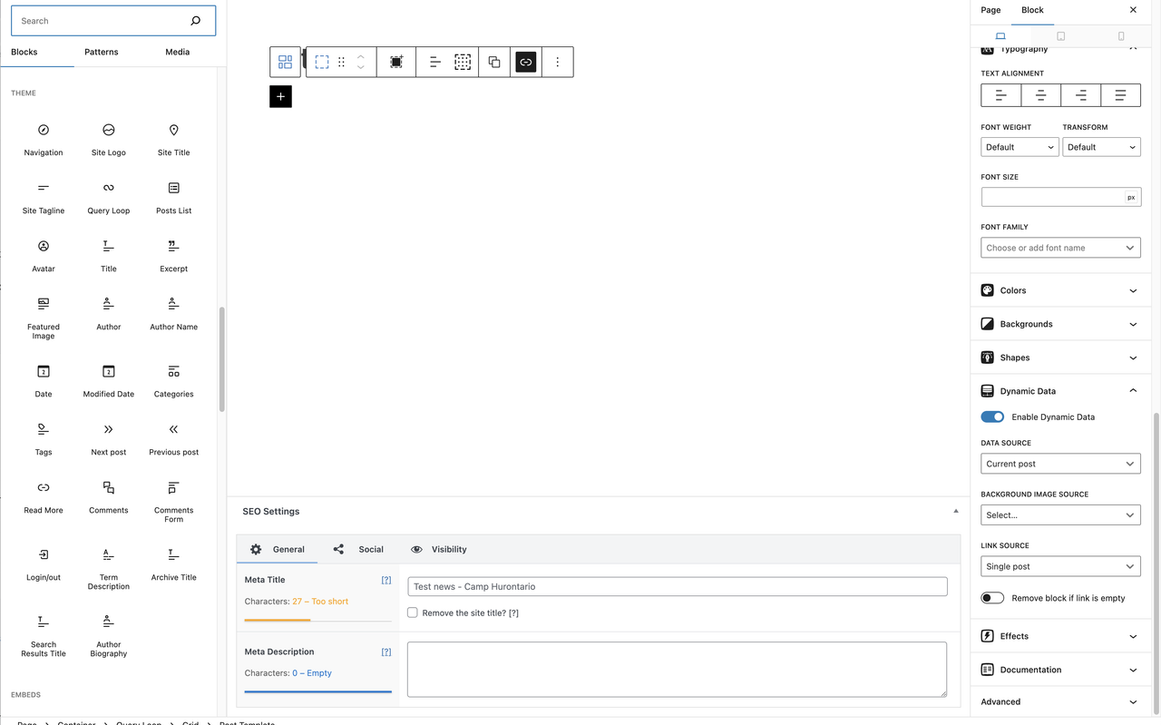Check the Remove the site title box

point(413,612)
